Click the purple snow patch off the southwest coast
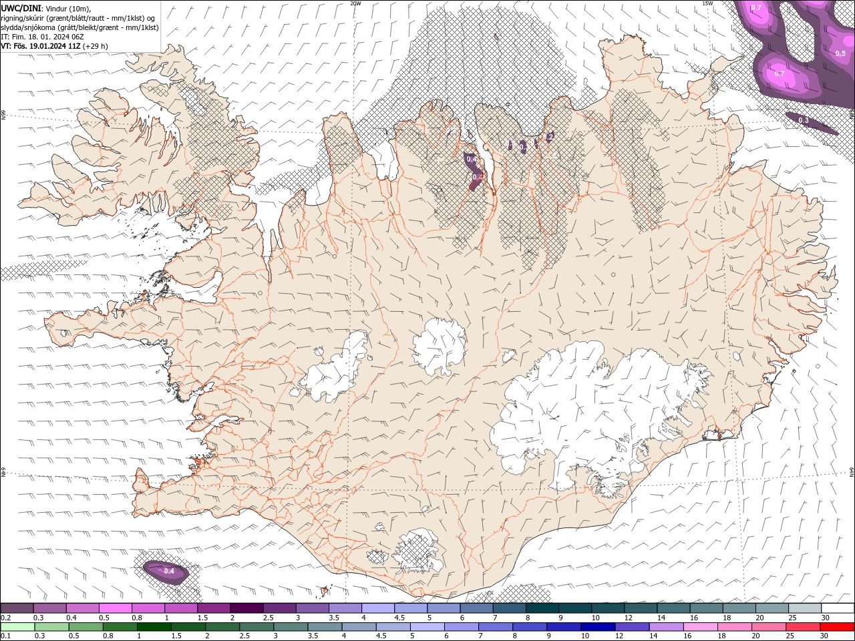Viewport: 855px width, 641px height. point(166,572)
